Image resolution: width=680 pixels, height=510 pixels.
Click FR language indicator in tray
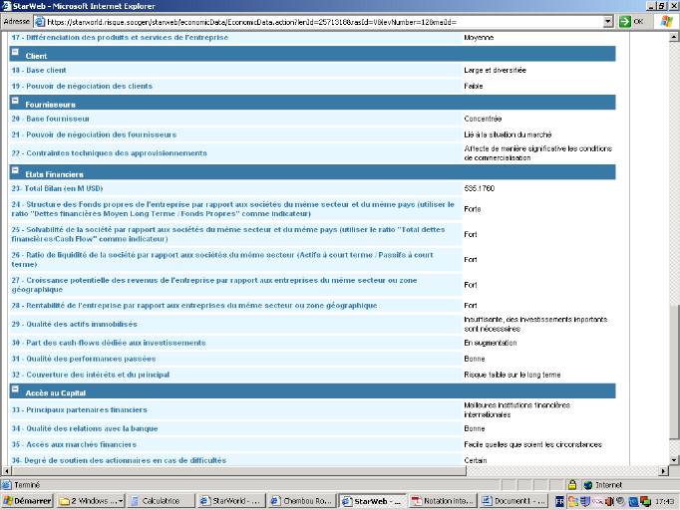coord(560,502)
